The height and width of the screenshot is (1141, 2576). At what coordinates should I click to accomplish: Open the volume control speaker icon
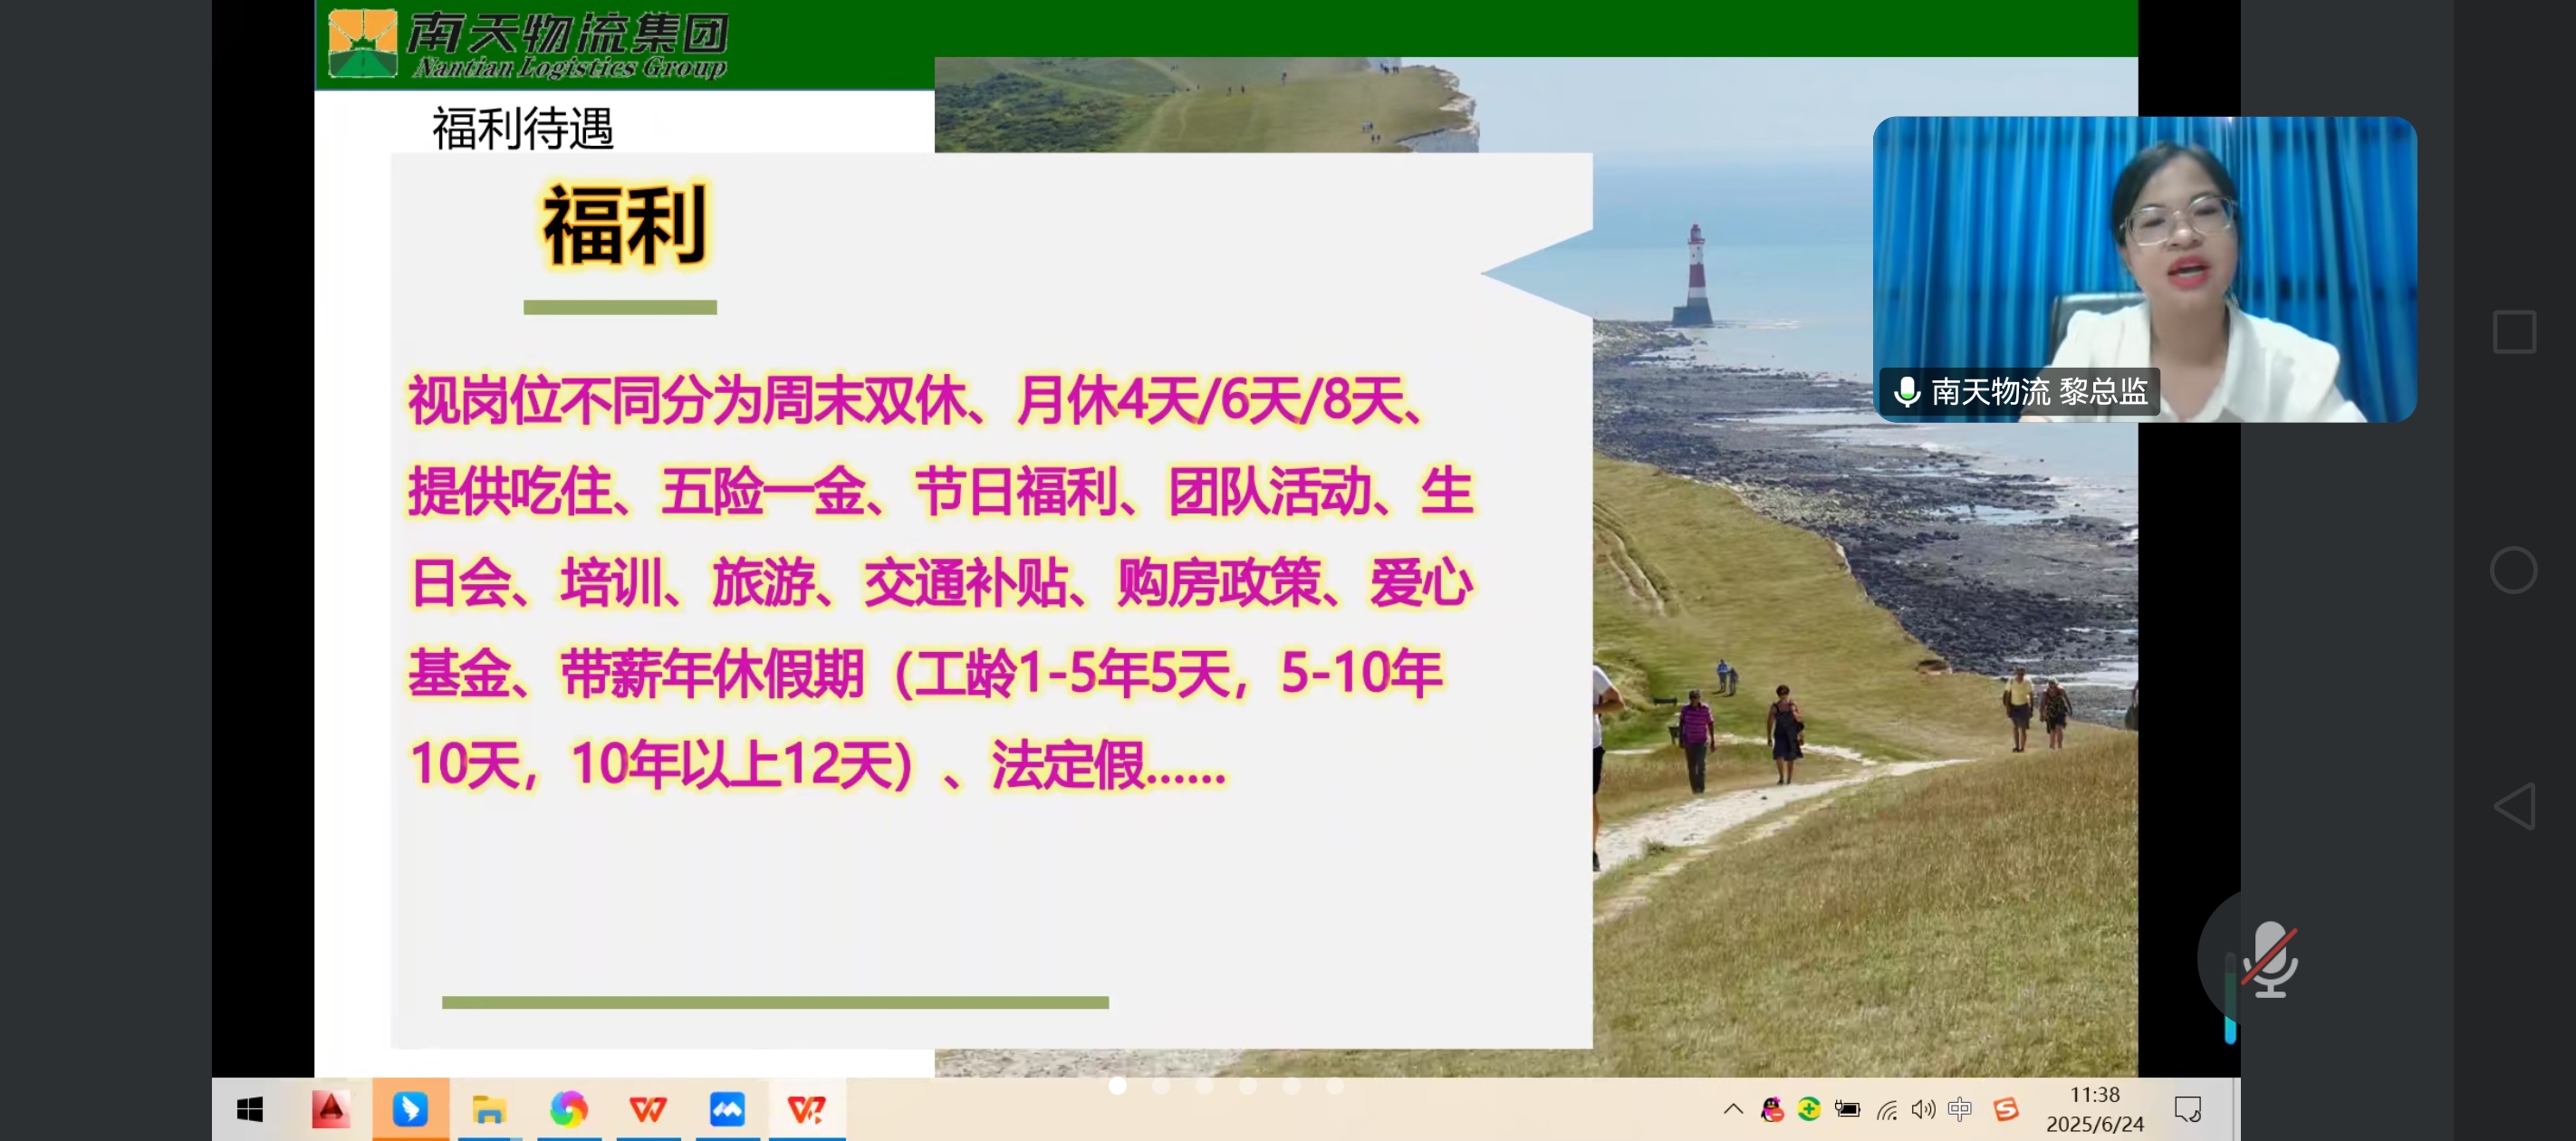[x=1923, y=1109]
